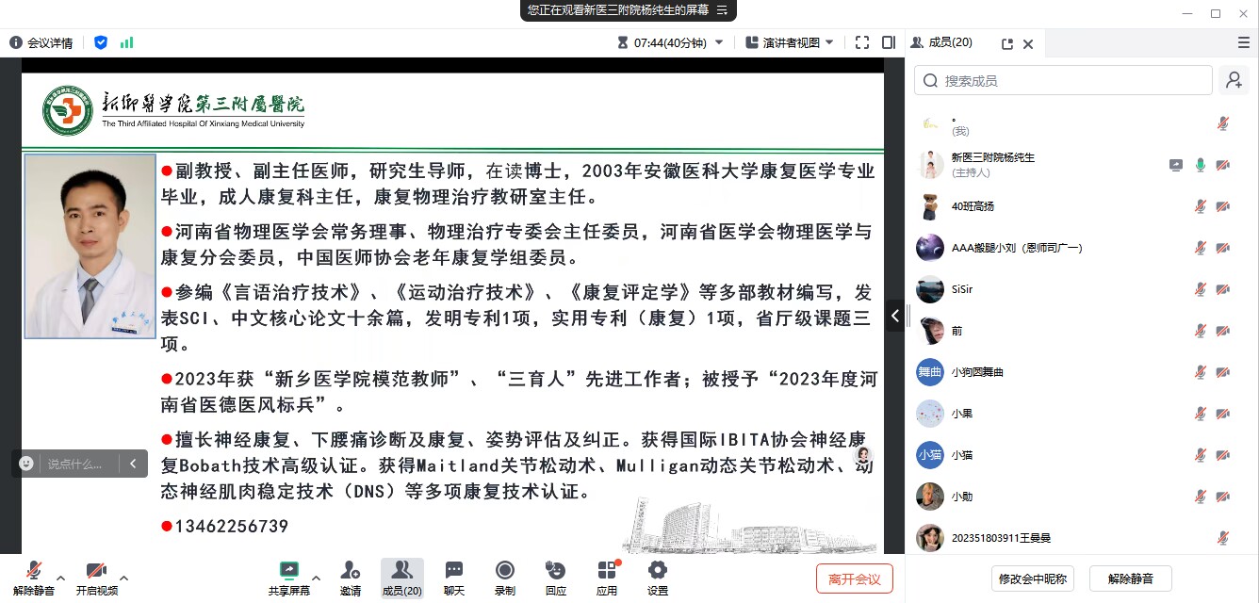Toggle the members (成员) panel
The height and width of the screenshot is (603, 1259).
click(x=401, y=577)
